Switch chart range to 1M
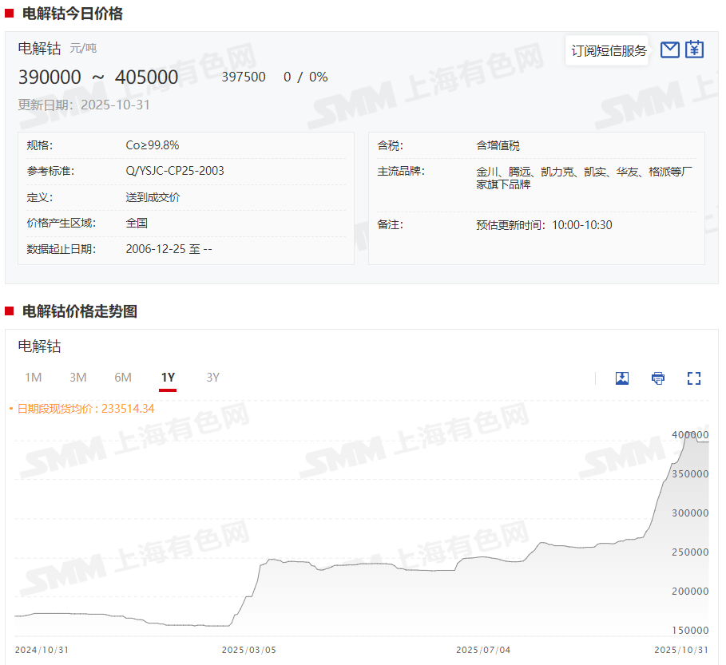 pyautogui.click(x=33, y=378)
